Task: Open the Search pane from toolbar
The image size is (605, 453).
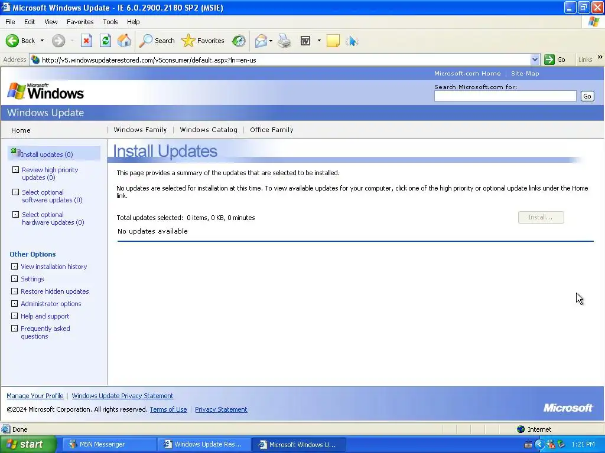Action: pyautogui.click(x=157, y=41)
